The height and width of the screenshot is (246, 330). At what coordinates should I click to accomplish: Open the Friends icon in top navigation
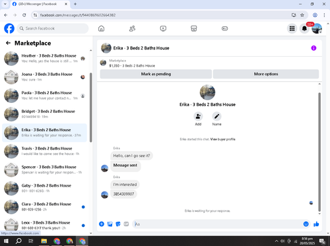(x=132, y=28)
